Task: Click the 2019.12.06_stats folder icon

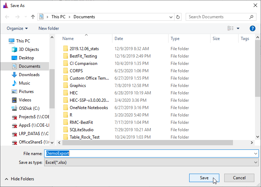Action: [x=66, y=49]
